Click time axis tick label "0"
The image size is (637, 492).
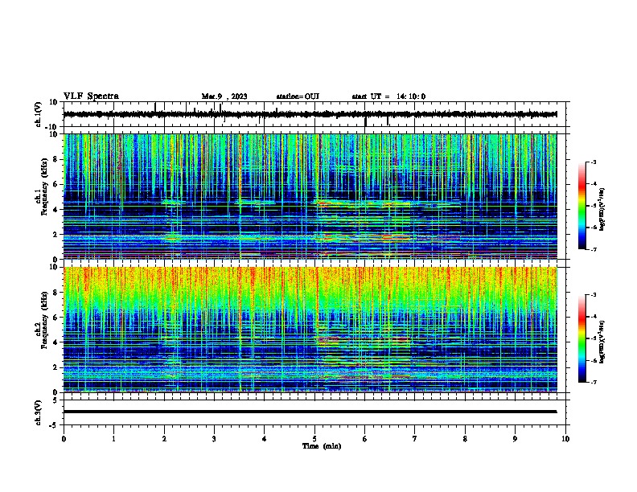tap(64, 439)
